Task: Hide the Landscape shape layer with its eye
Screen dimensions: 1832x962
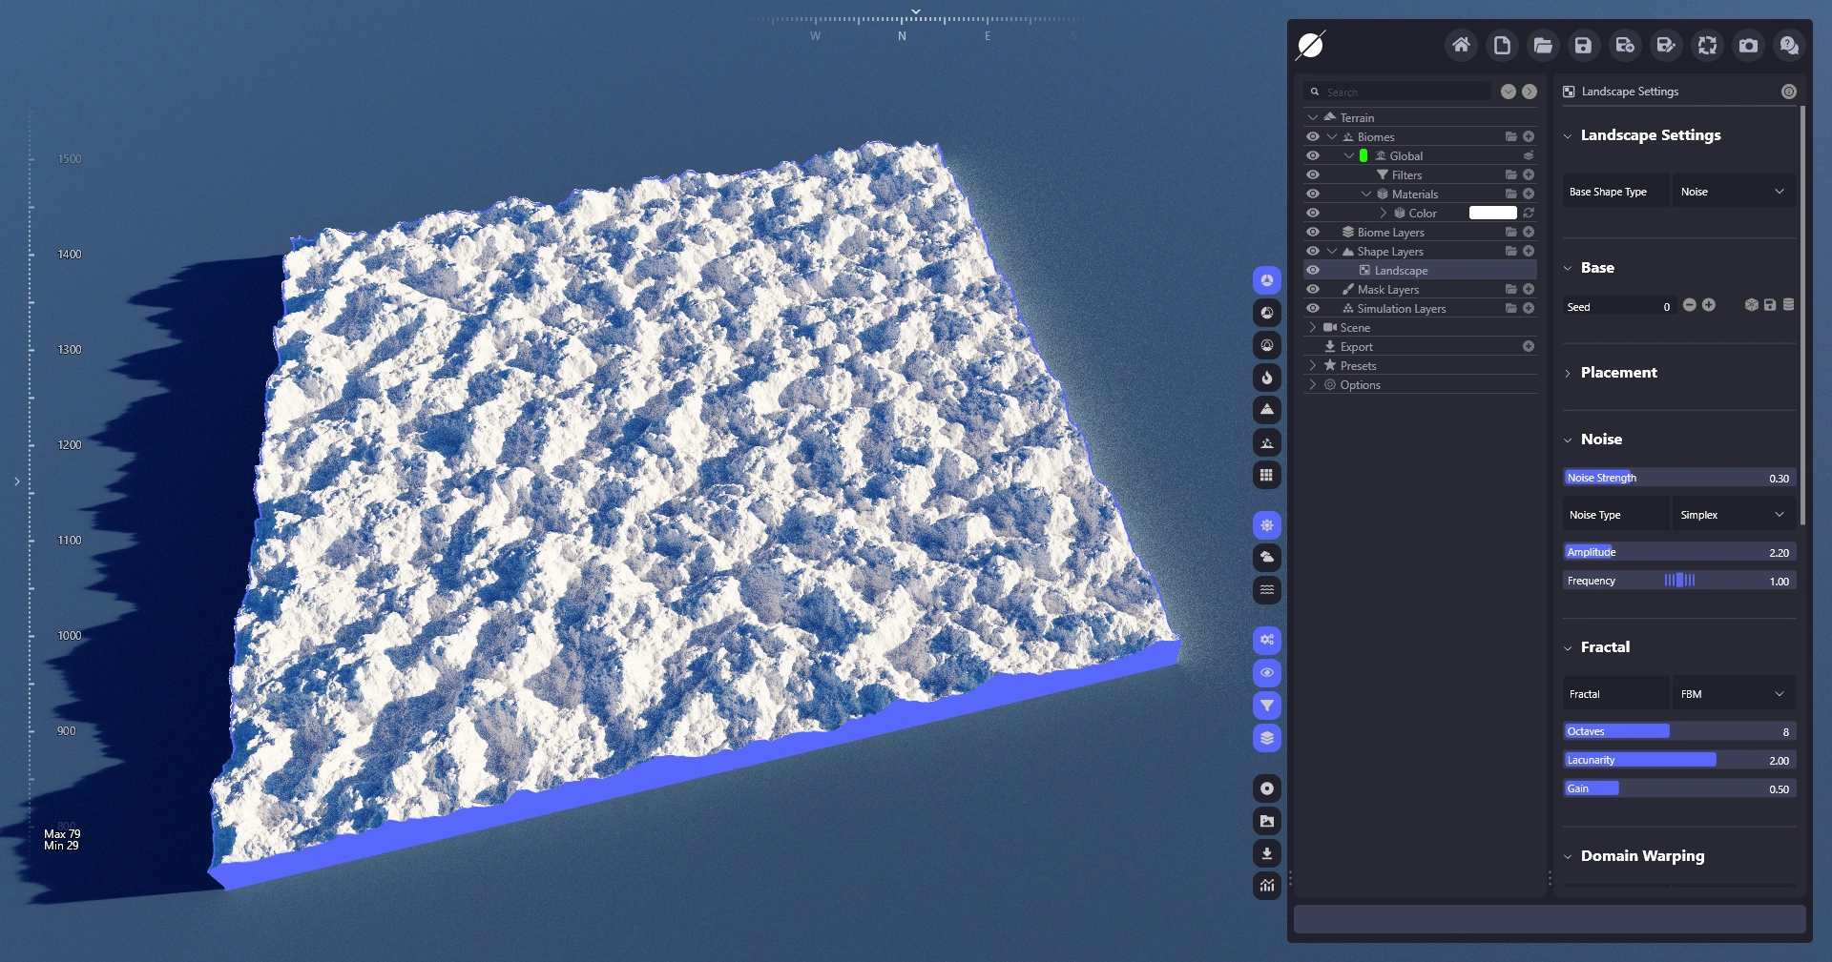Action: 1313,270
